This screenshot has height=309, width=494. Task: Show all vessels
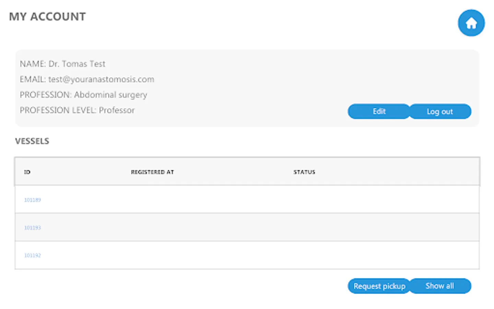click(440, 286)
